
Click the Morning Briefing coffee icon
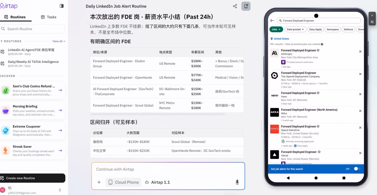[6, 110]
